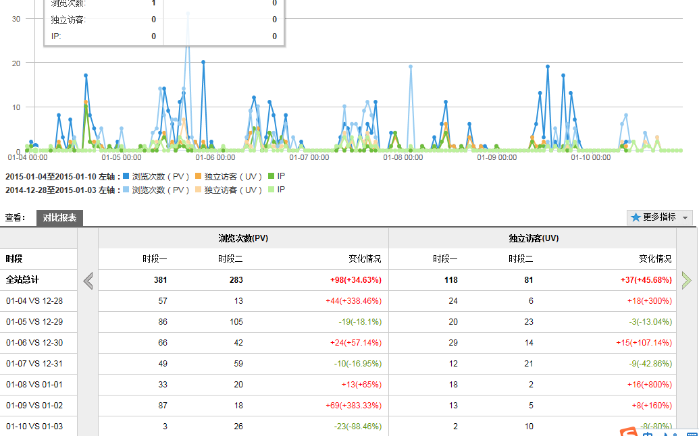Click 时段一 header under 浏览次数(PV)
The height and width of the screenshot is (436, 699).
tap(155, 258)
